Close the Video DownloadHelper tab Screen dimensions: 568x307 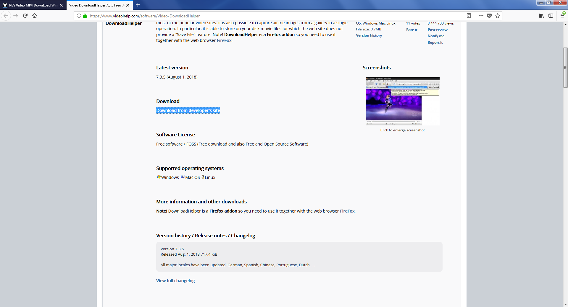coord(128,5)
